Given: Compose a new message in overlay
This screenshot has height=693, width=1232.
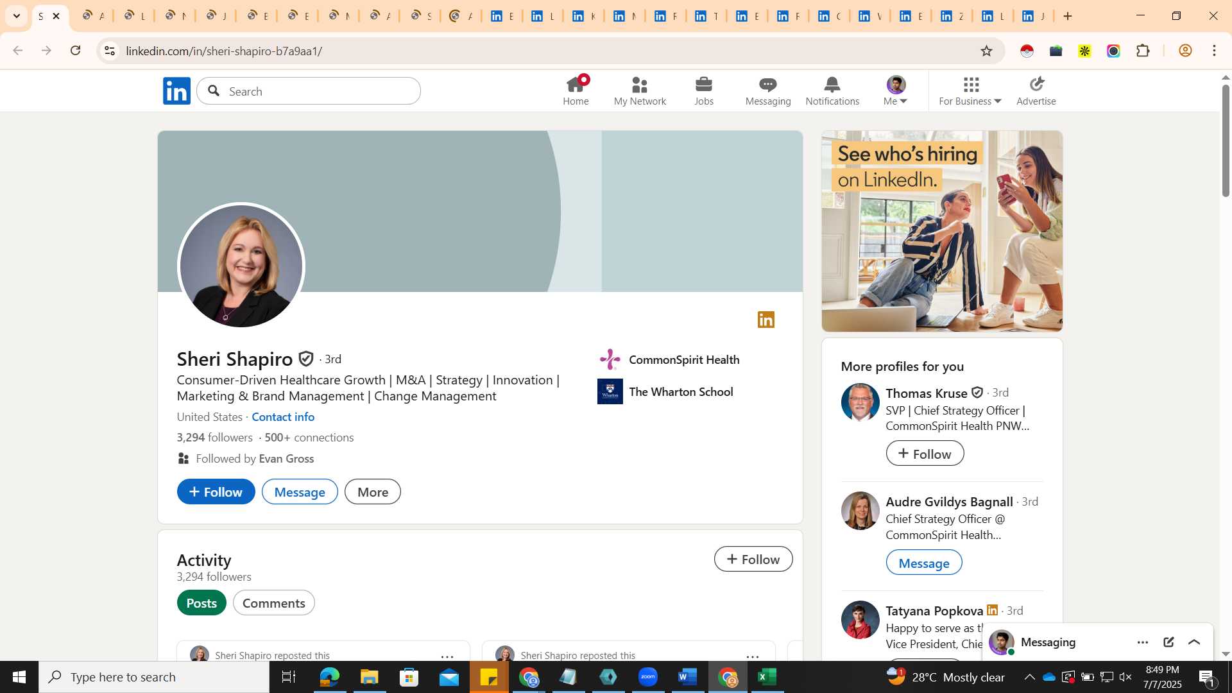Looking at the screenshot, I should point(1168,642).
